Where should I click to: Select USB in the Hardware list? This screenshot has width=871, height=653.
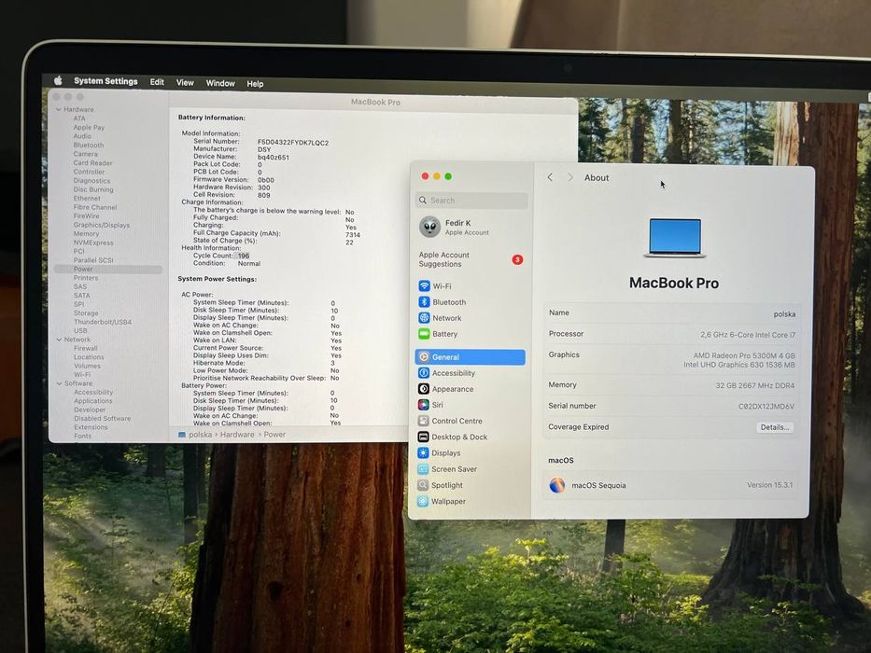tap(80, 330)
